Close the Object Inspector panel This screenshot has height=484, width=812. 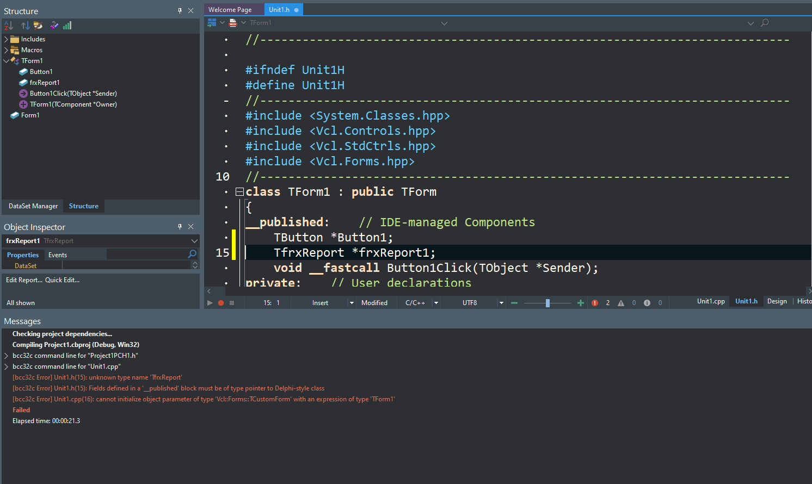[x=191, y=226]
